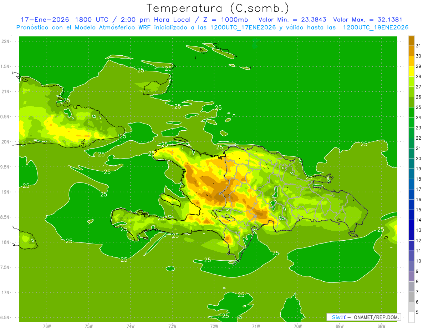
Task: Click the legend scale label 18
Action: (x=419, y=179)
